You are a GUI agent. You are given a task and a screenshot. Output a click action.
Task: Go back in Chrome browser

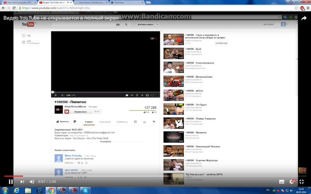[x=3, y=8]
